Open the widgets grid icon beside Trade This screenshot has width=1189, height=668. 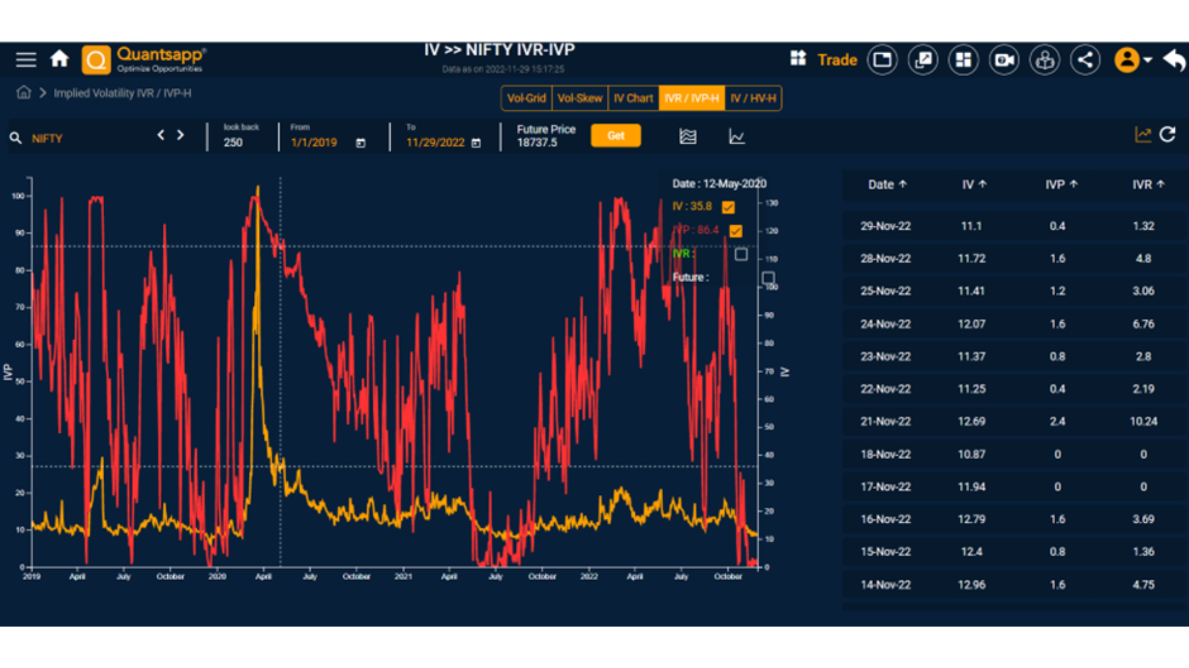[x=798, y=59]
